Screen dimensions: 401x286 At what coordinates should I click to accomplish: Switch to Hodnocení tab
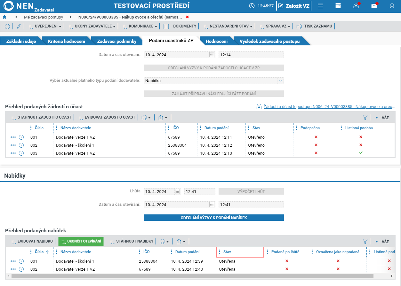click(217, 41)
